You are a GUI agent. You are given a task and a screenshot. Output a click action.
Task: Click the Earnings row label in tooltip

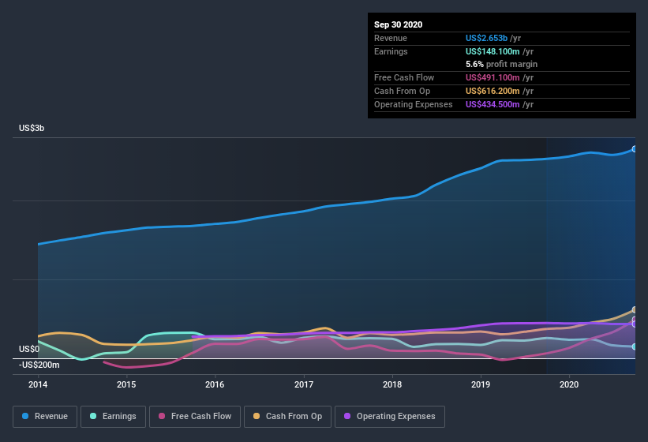coord(391,51)
